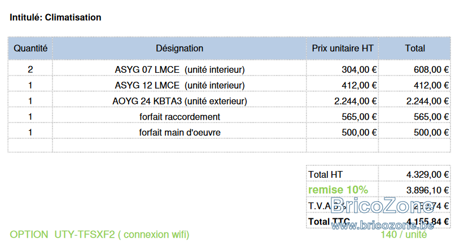Click the AOYG 24 KBTA3 designation cell
This screenshot has width=464, height=250.
pos(180,101)
